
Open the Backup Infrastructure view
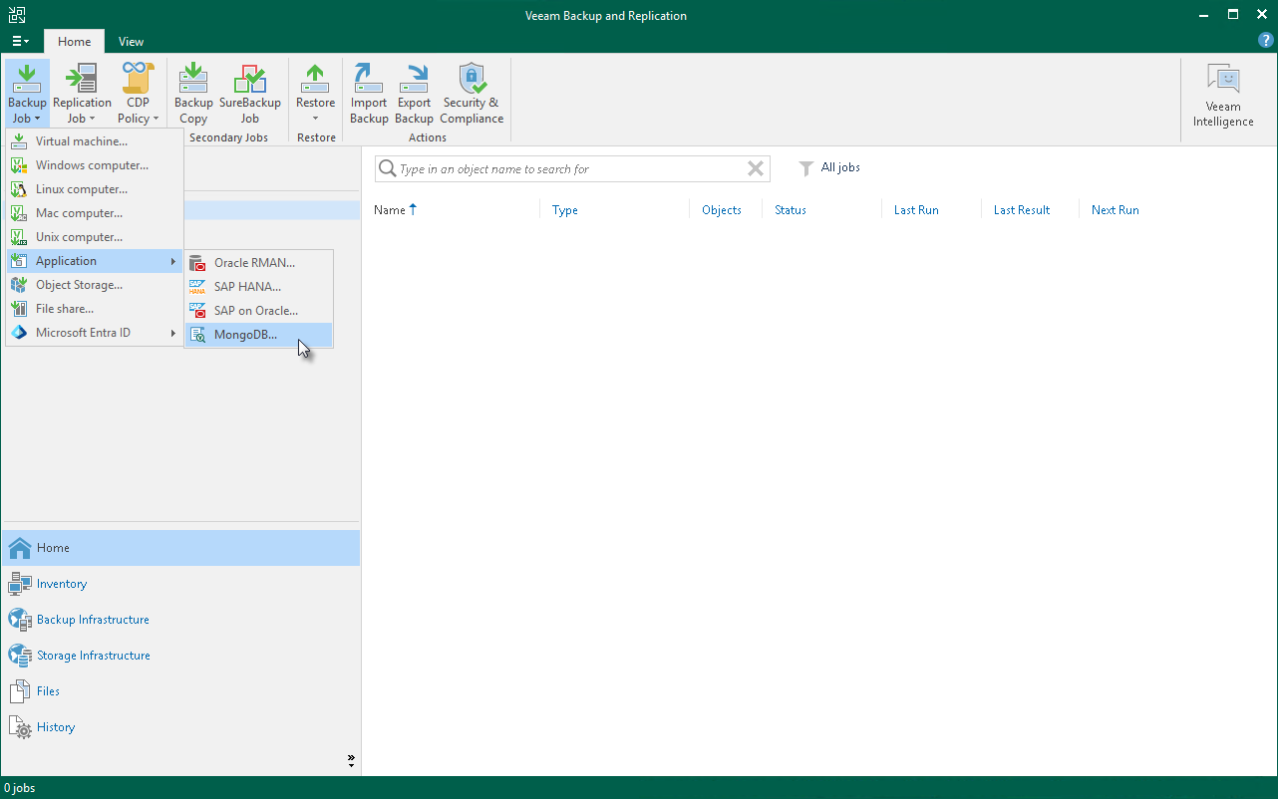pos(180,620)
